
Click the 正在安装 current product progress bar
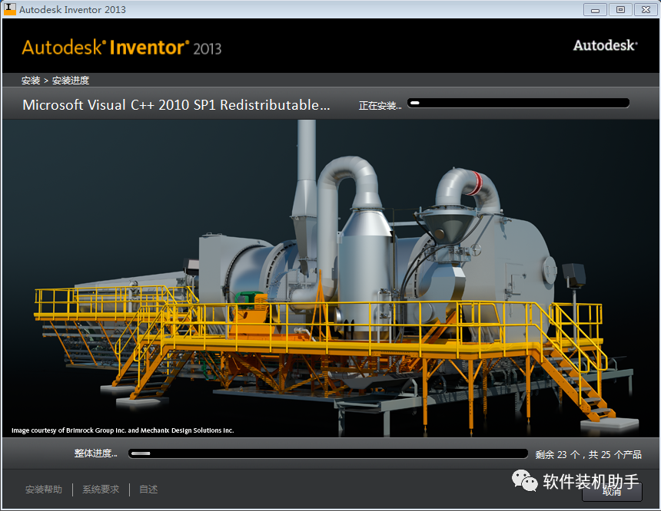click(519, 103)
